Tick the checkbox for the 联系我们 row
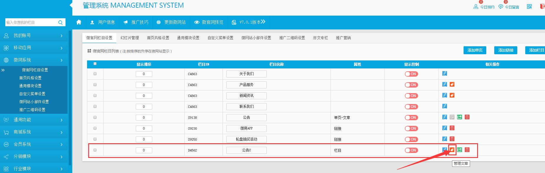545x173 pixels. pos(95,106)
